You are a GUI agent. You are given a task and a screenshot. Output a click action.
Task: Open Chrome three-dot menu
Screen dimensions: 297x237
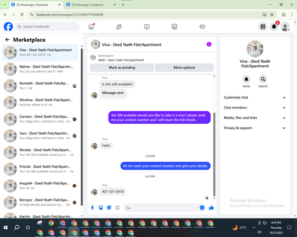click(292, 14)
